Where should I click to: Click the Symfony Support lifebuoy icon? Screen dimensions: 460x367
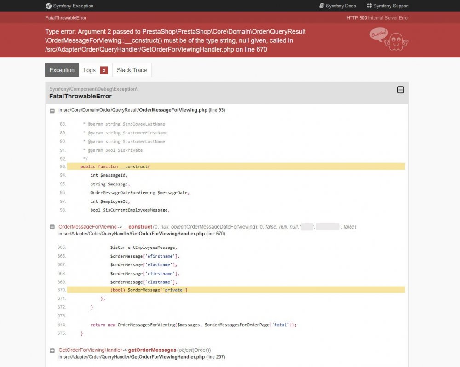pyautogui.click(x=369, y=6)
